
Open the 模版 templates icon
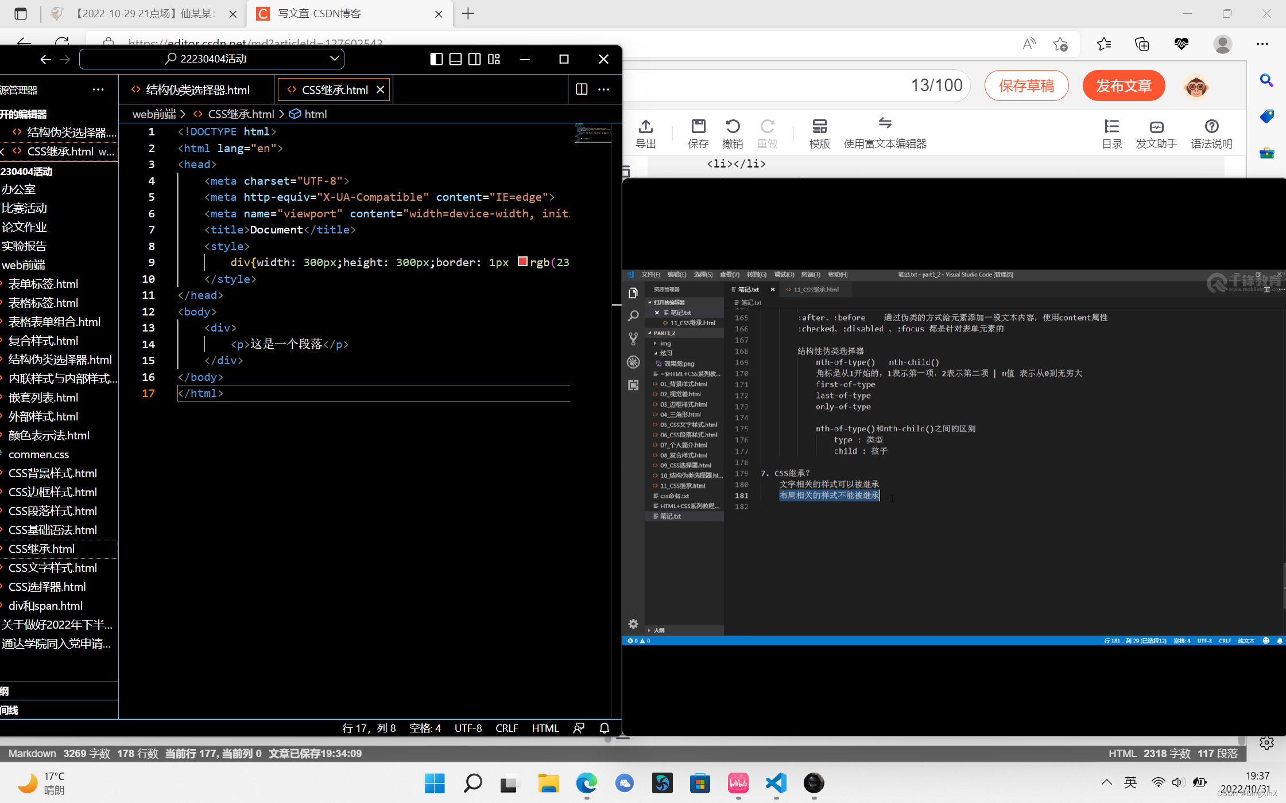click(819, 132)
